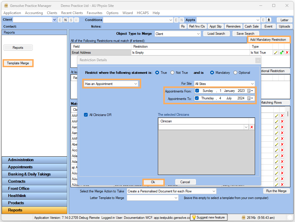The width and height of the screenshot is (295, 222).
Task: Open the Has an Appointment dropdown
Action: tap(136, 84)
